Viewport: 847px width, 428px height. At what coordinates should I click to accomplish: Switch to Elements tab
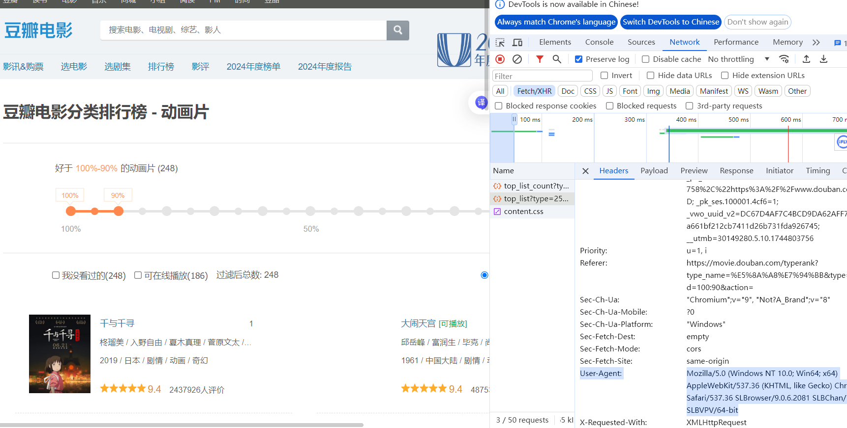click(555, 42)
